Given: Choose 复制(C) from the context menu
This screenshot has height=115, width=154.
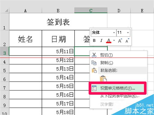Looking at the screenshot, I should [119, 63].
